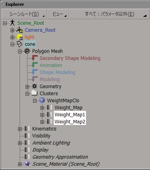Click the red Secondary Shape Modeling marker icon

(x=35, y=58)
